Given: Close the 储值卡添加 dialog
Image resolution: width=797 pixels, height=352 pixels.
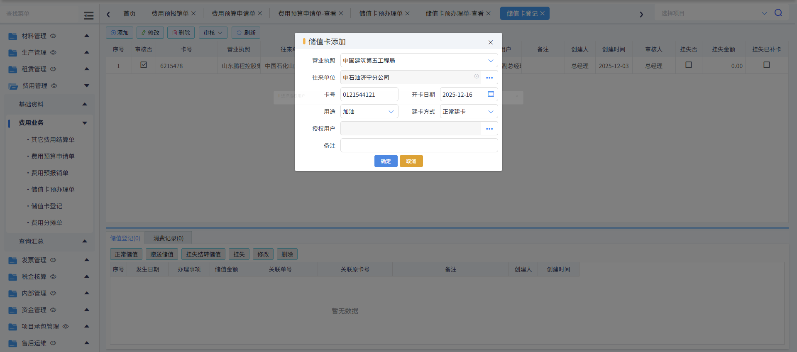Looking at the screenshot, I should tap(491, 42).
